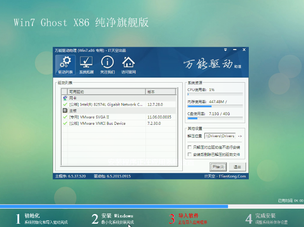Click the C盘使用率 progress bar
This screenshot has width=304, height=227.
click(x=215, y=118)
